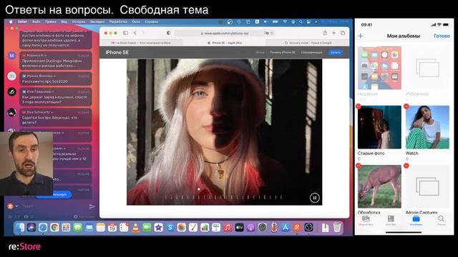
Task: Open Wi-Fi status in menu bar
Action: (285, 21)
